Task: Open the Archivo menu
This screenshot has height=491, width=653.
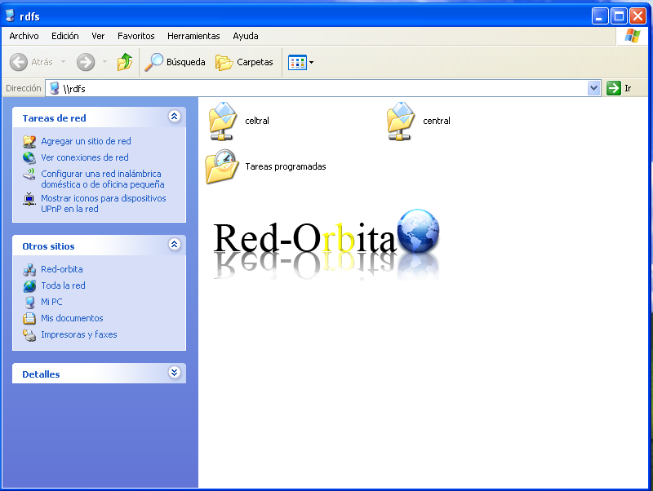Action: point(24,36)
